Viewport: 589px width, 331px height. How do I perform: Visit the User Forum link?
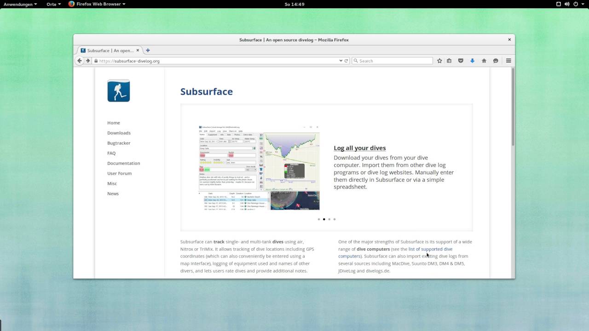click(x=119, y=173)
